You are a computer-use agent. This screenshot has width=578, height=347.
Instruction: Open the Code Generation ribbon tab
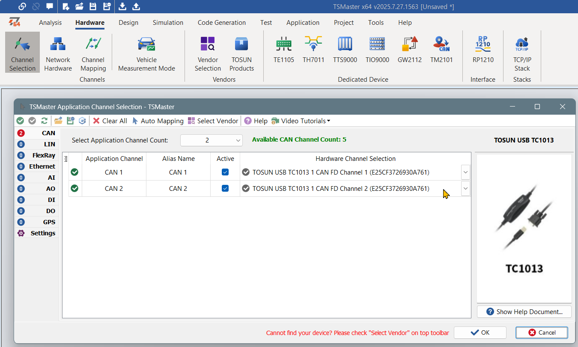222,23
